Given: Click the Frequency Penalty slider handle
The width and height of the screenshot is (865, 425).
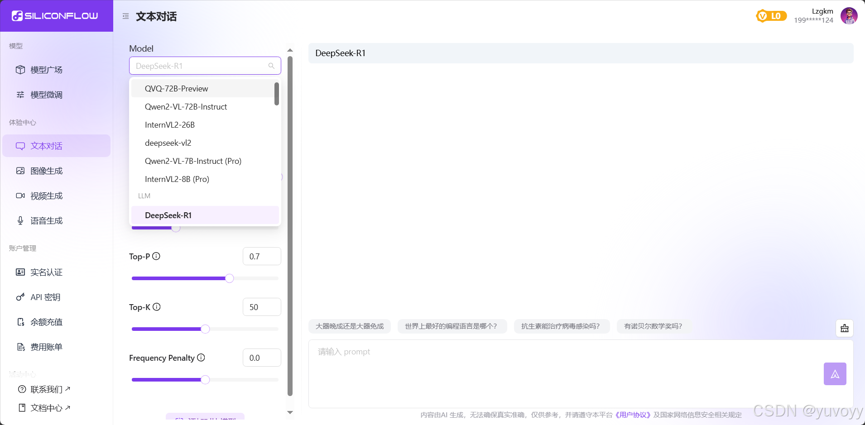Looking at the screenshot, I should pyautogui.click(x=205, y=380).
